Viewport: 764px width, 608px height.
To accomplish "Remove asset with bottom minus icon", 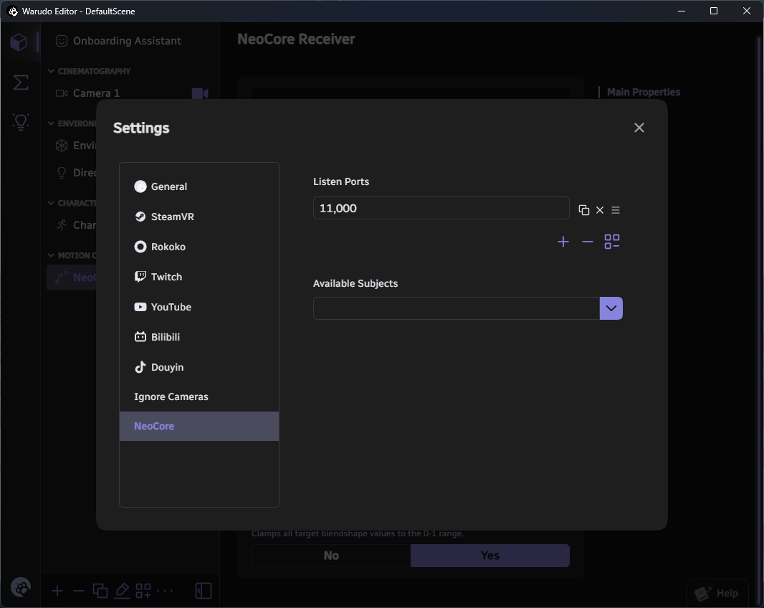I will pos(78,591).
